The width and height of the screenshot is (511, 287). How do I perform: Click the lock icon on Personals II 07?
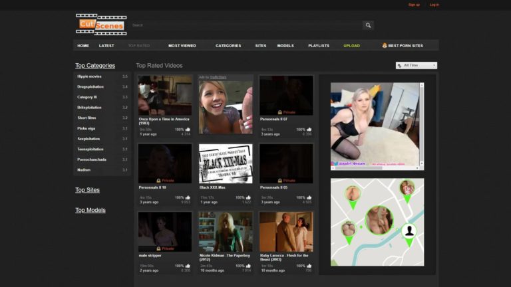pyautogui.click(x=280, y=112)
